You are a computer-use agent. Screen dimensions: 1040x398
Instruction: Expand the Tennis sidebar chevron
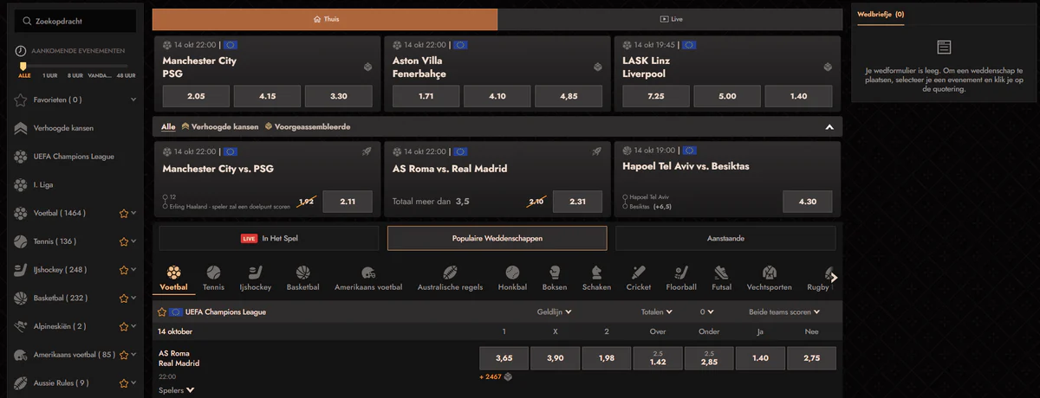(134, 241)
